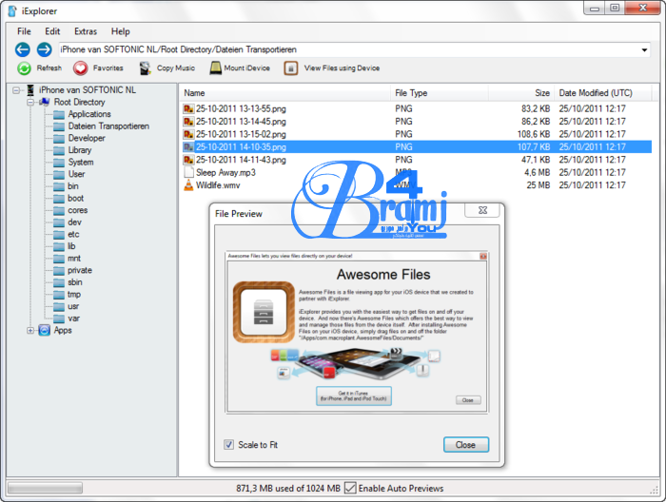Select the cores folder in tree
The height and width of the screenshot is (502, 666).
click(x=78, y=210)
